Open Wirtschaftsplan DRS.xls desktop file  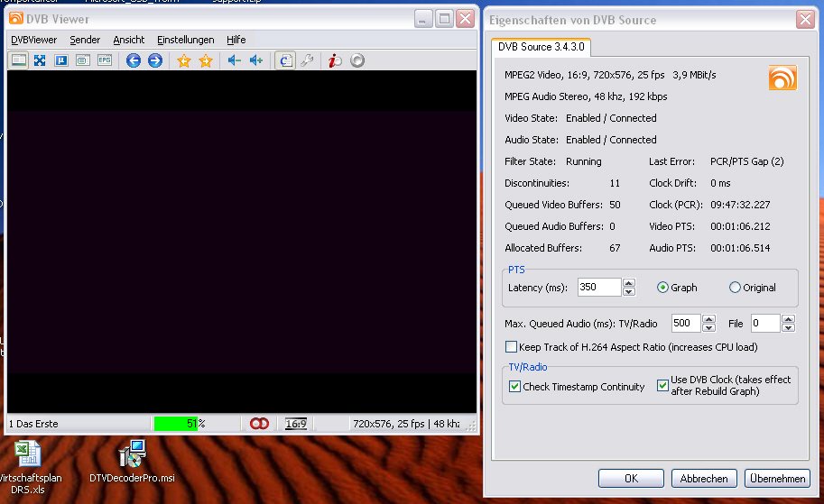click(x=29, y=467)
